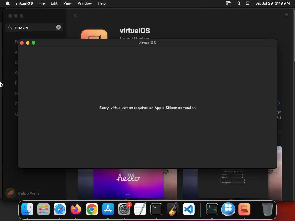Open App Store from the Dock
This screenshot has height=221, width=295.
[108, 209]
